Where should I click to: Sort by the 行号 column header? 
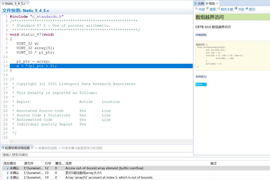49,163
